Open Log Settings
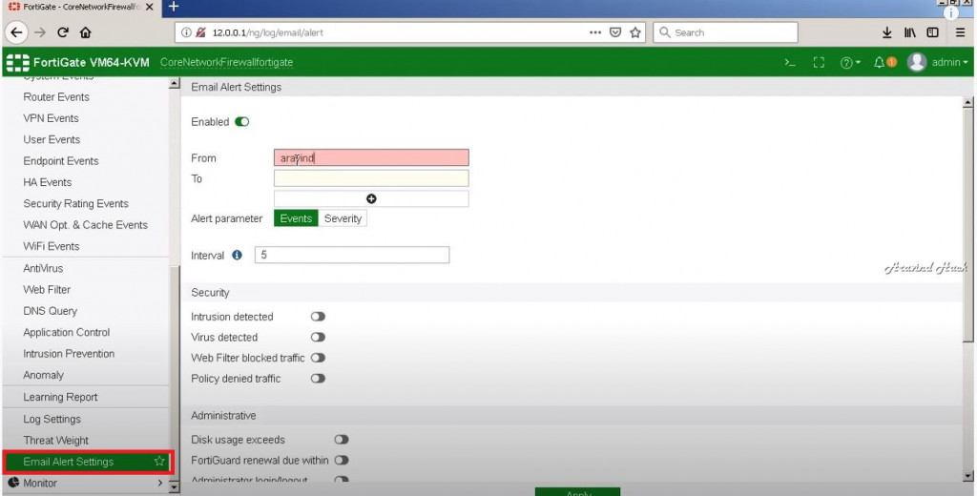Viewport: 977px width, 496px height. pos(52,419)
